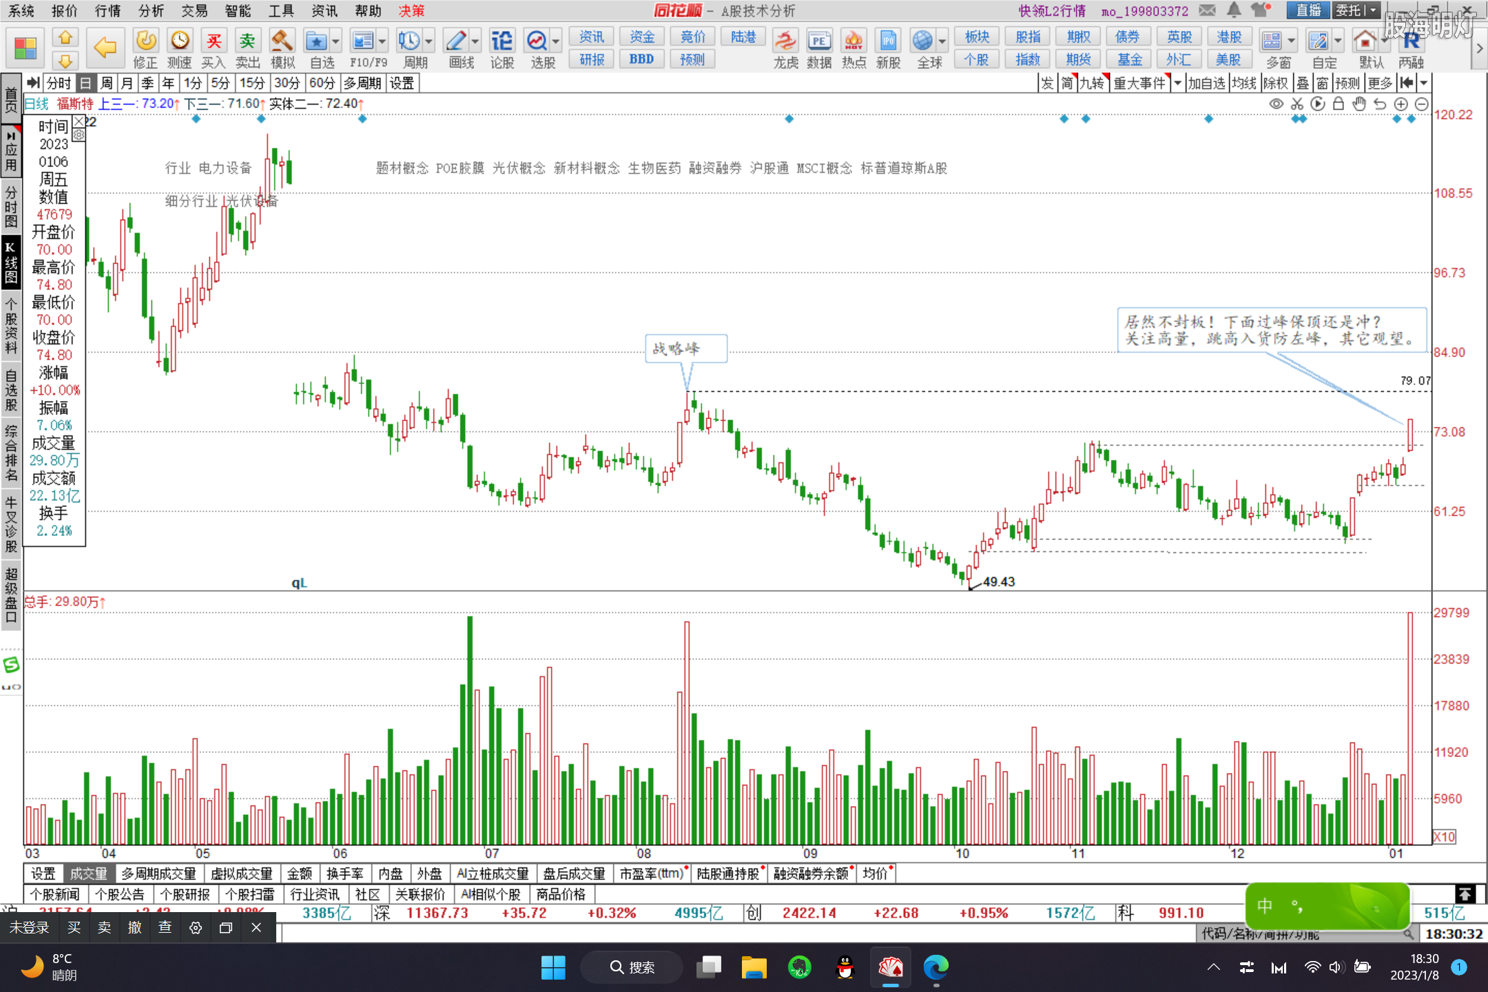Open the 自选 watchlist icon
The image size is (1488, 992).
(x=316, y=41)
